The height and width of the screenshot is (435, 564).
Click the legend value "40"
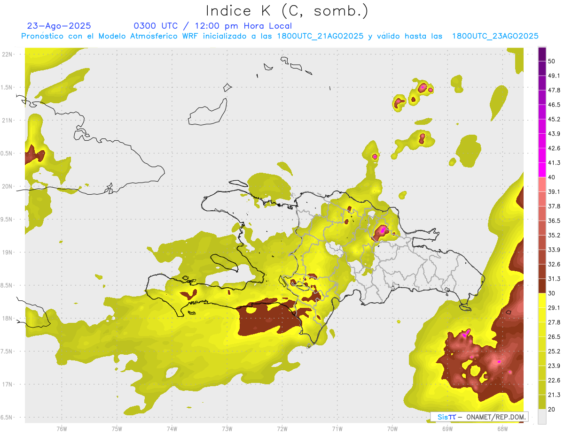point(552,177)
